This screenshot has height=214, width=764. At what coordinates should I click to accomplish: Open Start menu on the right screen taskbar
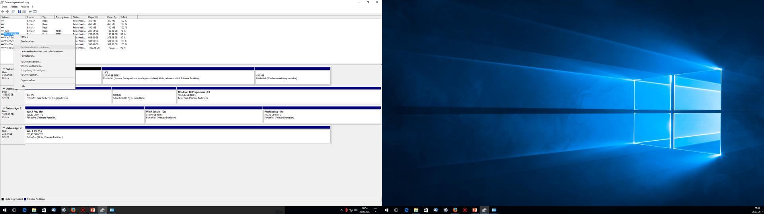point(386,210)
